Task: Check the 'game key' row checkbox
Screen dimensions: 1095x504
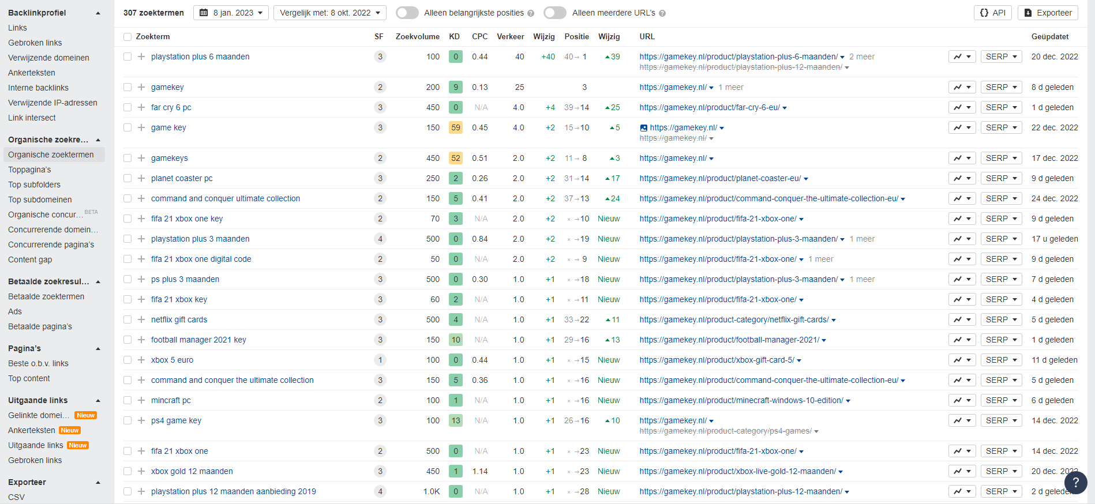Action: coord(127,127)
